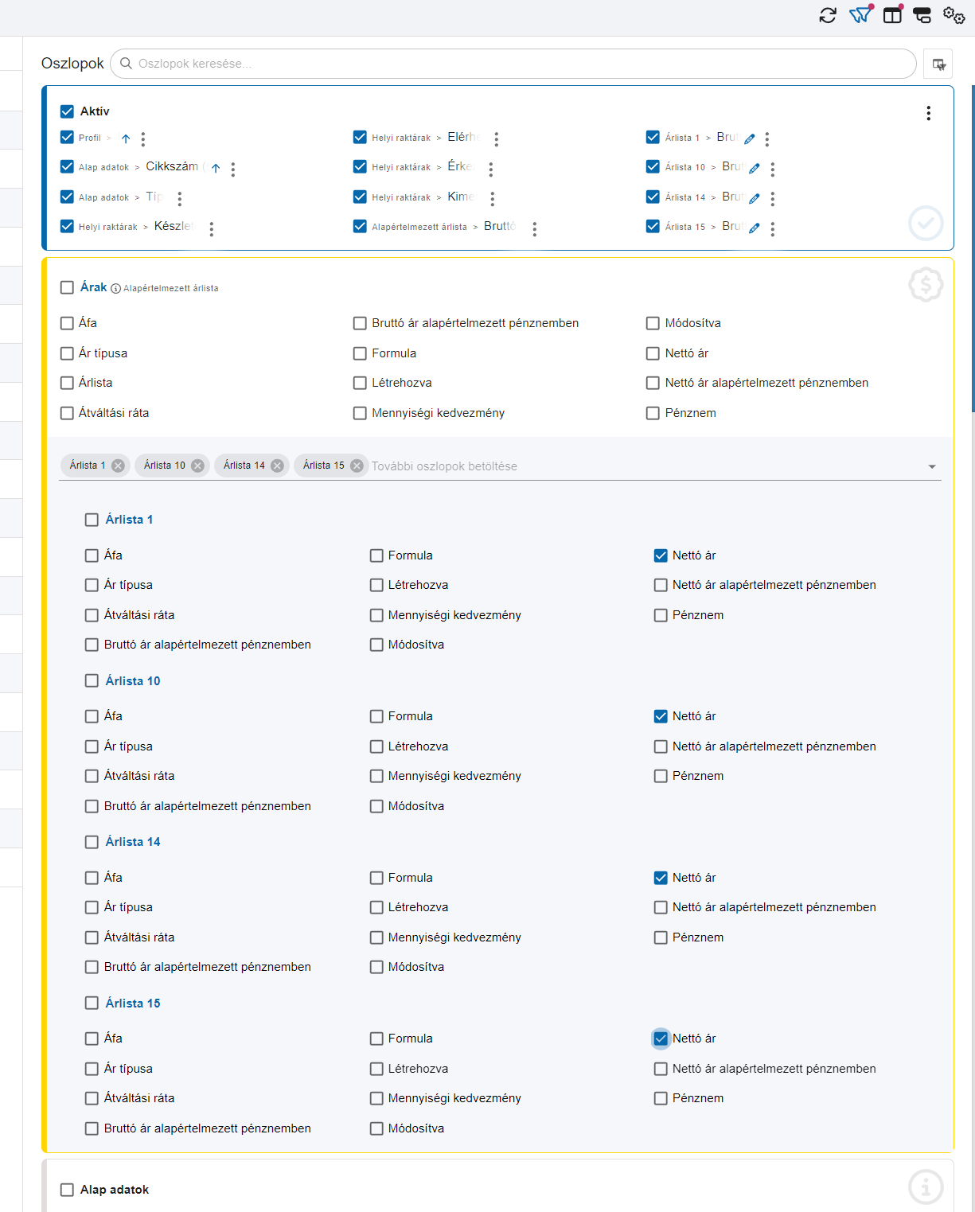This screenshot has height=1212, width=975.
Task: Click the További oszlopok betöltése input
Action: tap(645, 466)
